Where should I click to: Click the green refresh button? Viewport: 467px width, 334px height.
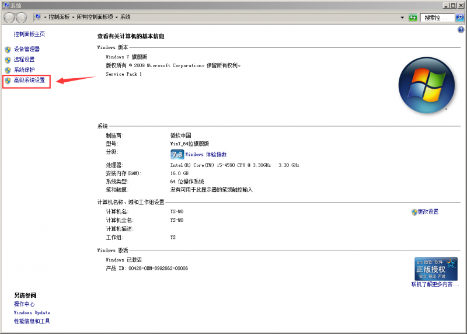413,18
